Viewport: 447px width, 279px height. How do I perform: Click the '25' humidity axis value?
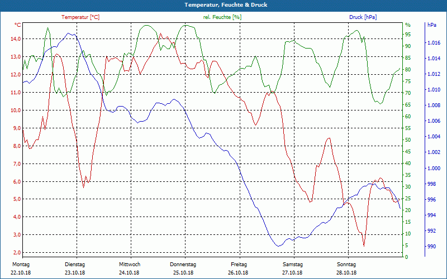tap(408, 199)
